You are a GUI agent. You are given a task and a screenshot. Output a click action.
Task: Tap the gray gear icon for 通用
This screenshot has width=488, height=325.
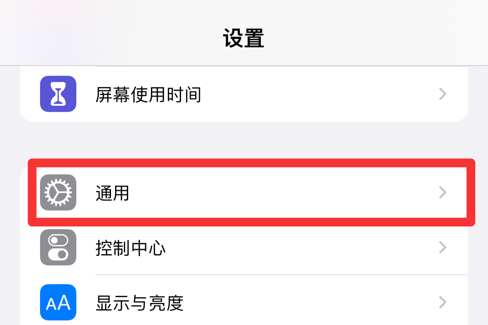point(58,192)
